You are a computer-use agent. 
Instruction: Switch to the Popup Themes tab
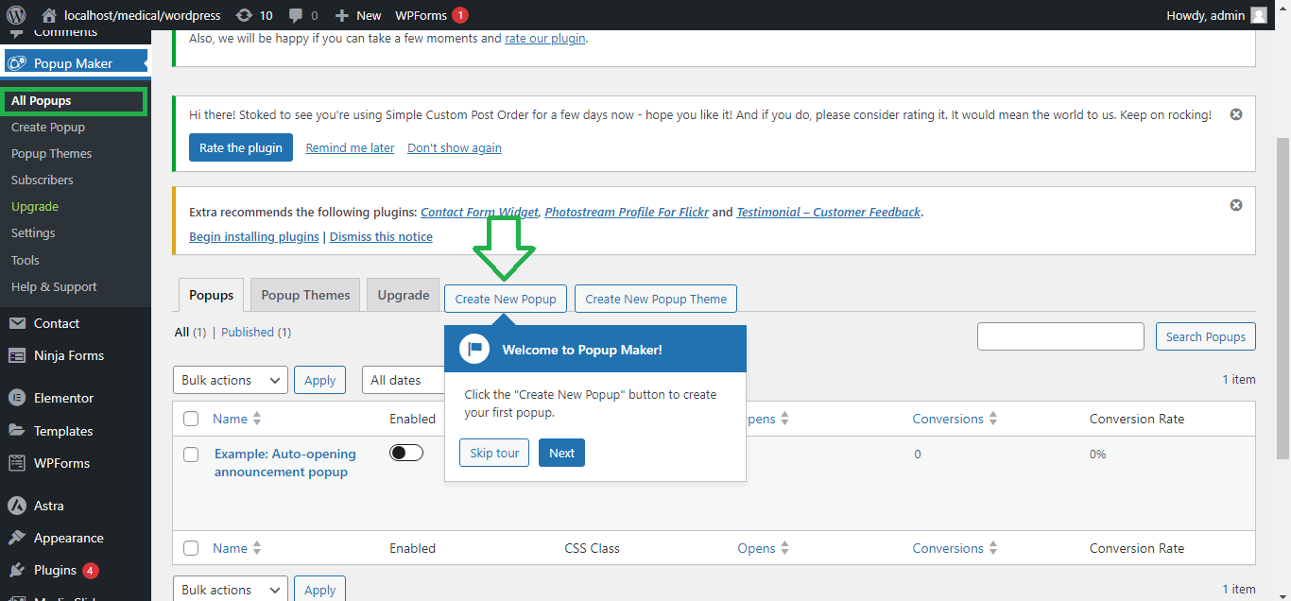click(x=305, y=295)
